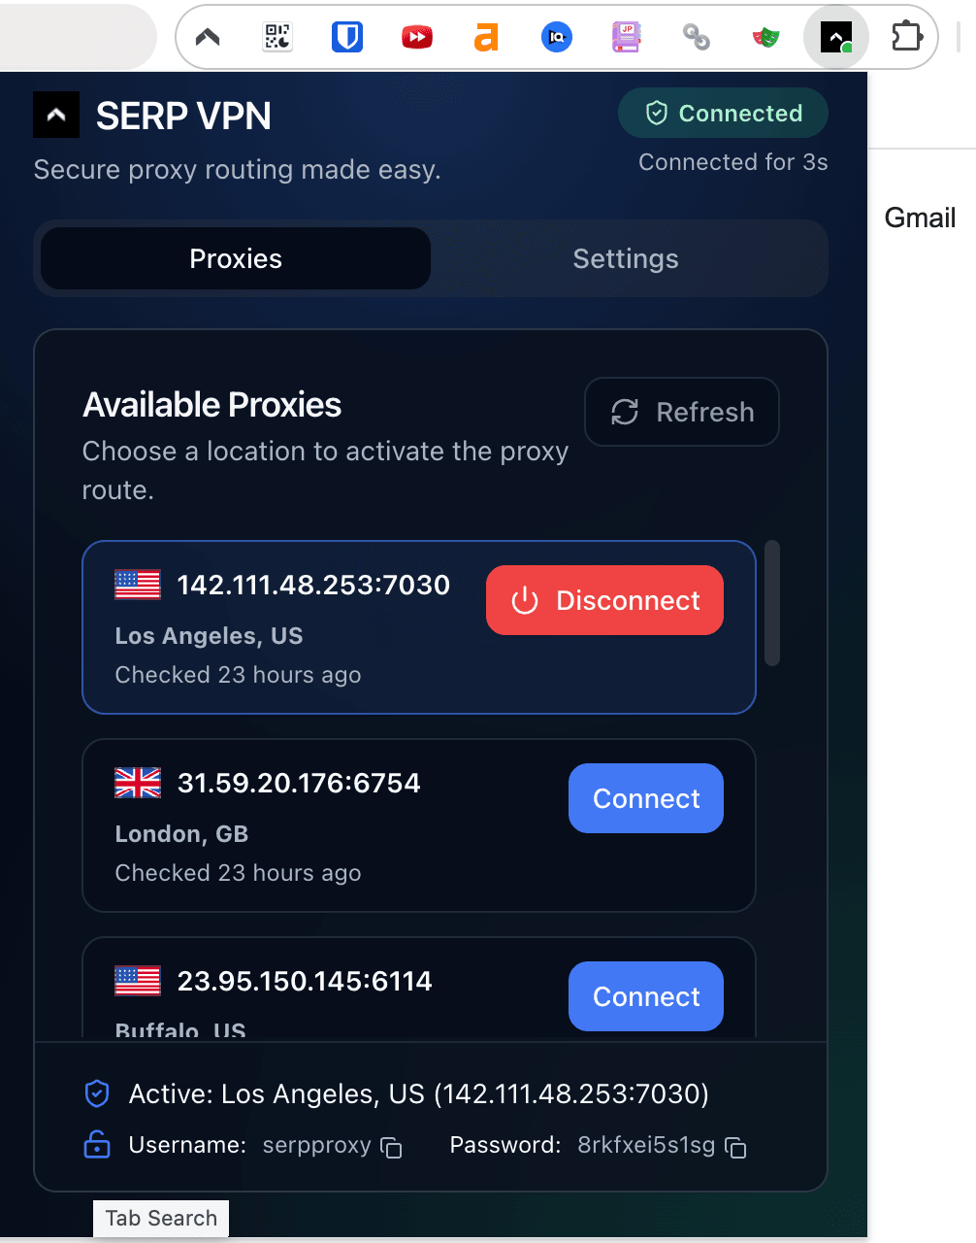Click the blue IQ extension icon

pyautogui.click(x=556, y=36)
